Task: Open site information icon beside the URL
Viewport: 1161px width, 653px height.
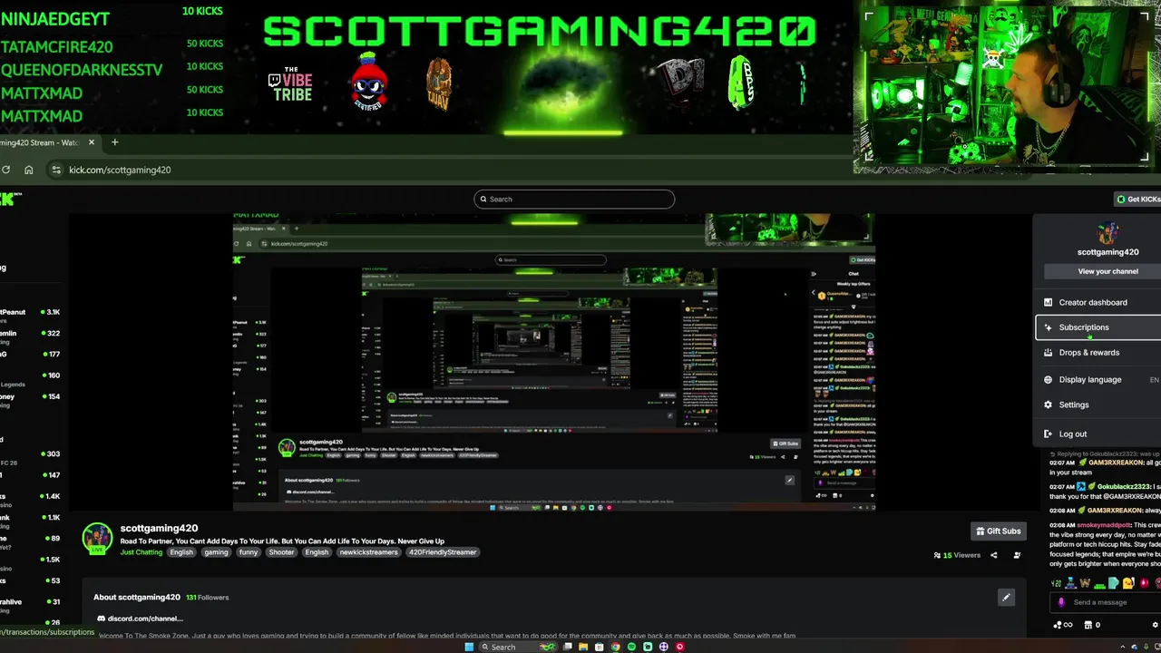Action: point(56,170)
